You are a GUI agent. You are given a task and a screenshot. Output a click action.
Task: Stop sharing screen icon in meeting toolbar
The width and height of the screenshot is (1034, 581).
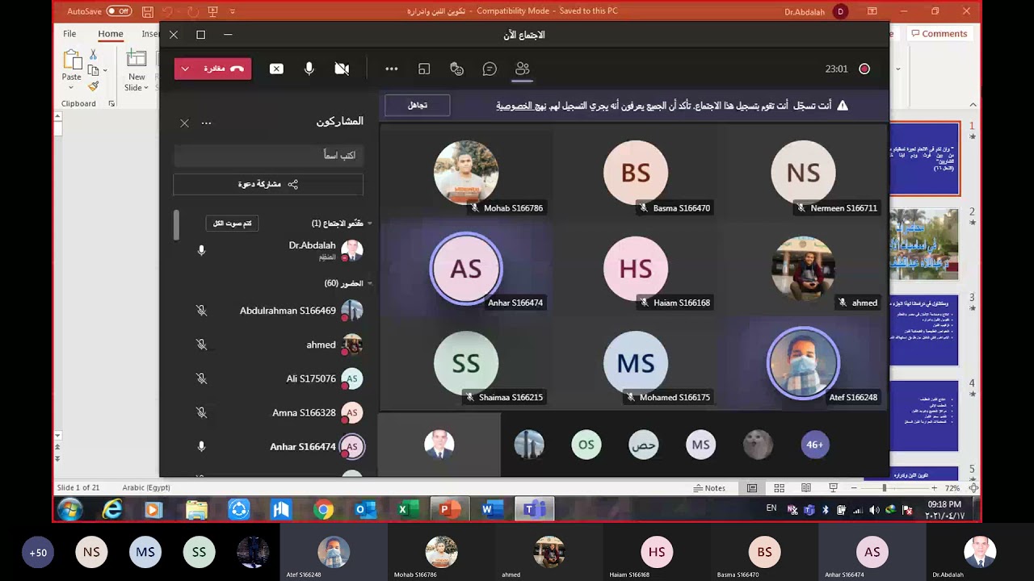[x=276, y=69]
